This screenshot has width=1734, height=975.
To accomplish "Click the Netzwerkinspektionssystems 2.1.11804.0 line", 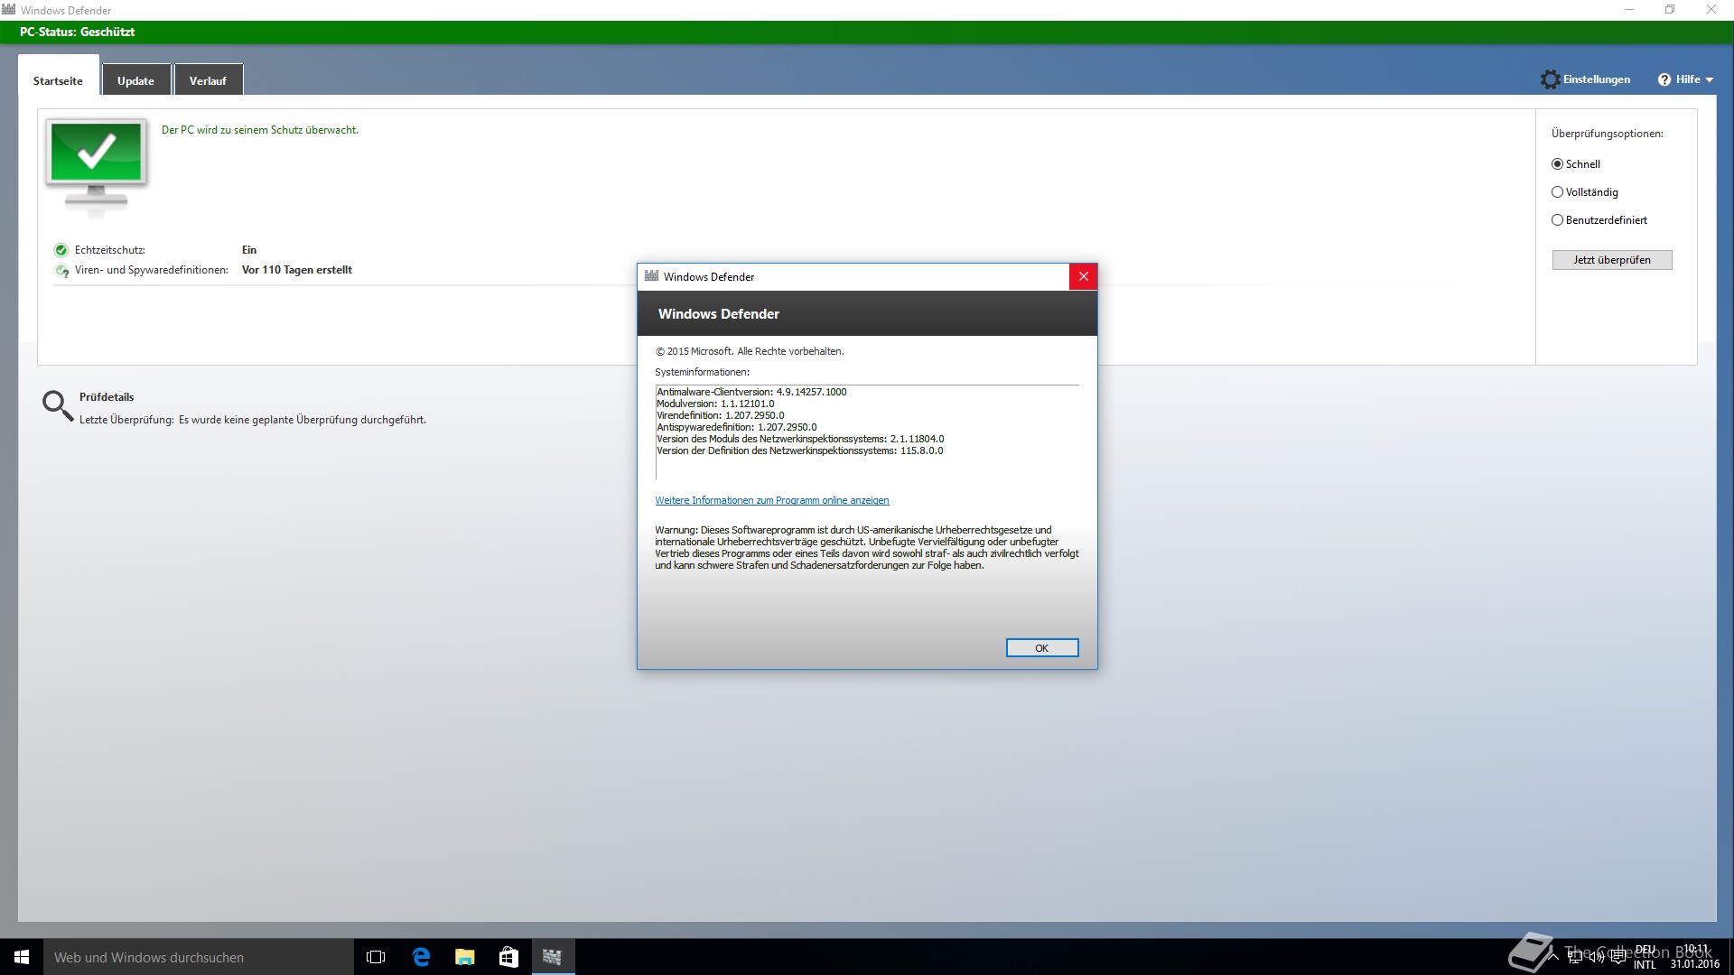I will coord(800,439).
